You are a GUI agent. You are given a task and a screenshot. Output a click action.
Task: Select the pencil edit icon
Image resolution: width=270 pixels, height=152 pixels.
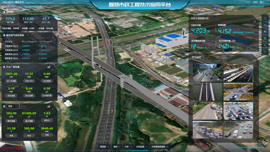[265, 51]
